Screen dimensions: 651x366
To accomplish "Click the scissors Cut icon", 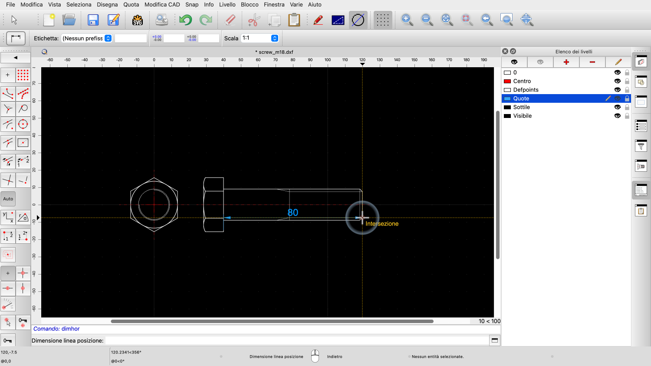I will click(x=253, y=20).
